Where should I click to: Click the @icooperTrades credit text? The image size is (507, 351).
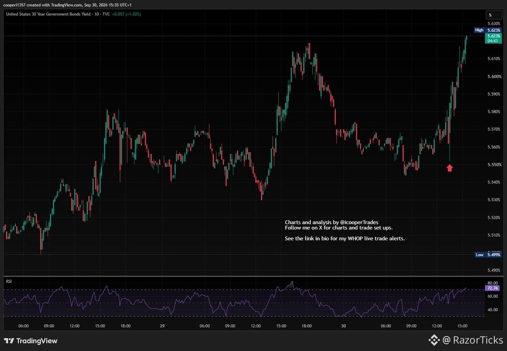point(359,222)
